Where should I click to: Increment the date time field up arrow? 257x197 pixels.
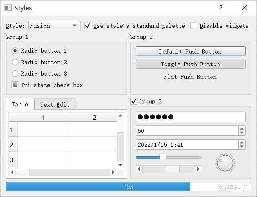242,142
